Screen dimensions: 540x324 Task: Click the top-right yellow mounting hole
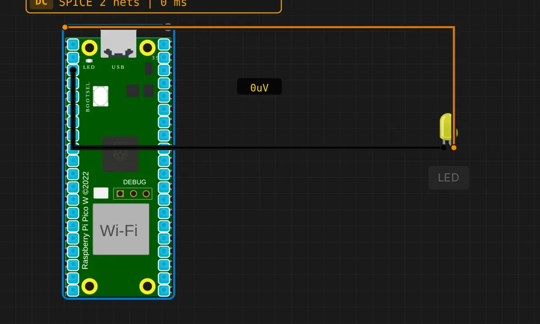click(x=148, y=48)
